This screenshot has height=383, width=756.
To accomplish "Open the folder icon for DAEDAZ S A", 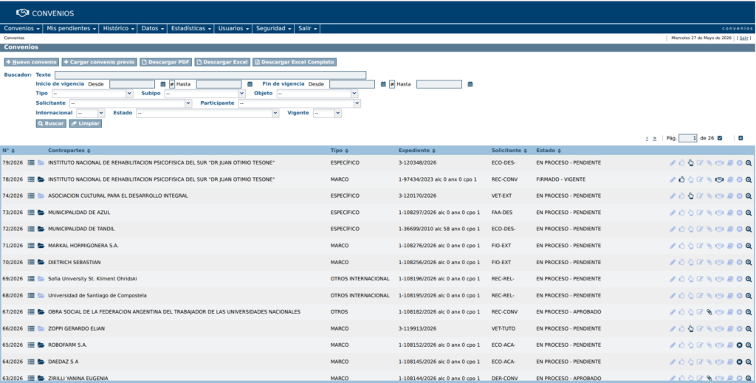I will pyautogui.click(x=41, y=362).
